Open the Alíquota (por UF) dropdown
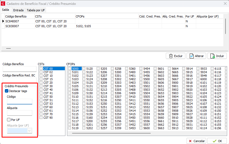This screenshot has height=144, width=229. (30, 131)
